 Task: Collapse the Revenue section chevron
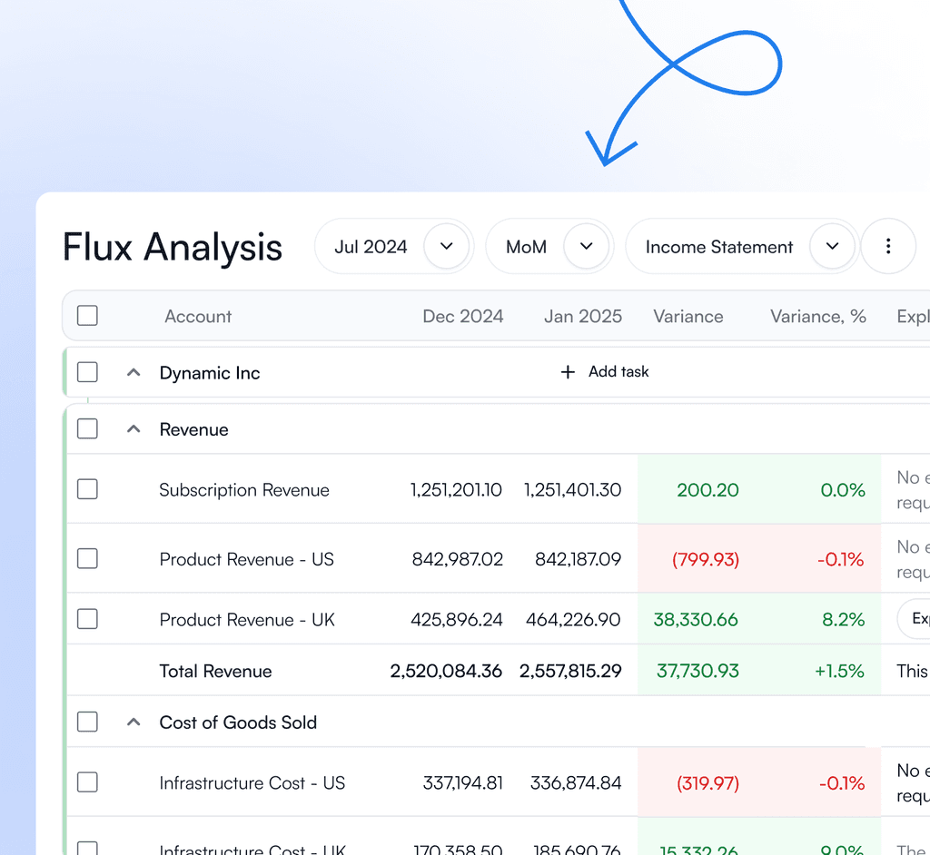coord(133,429)
